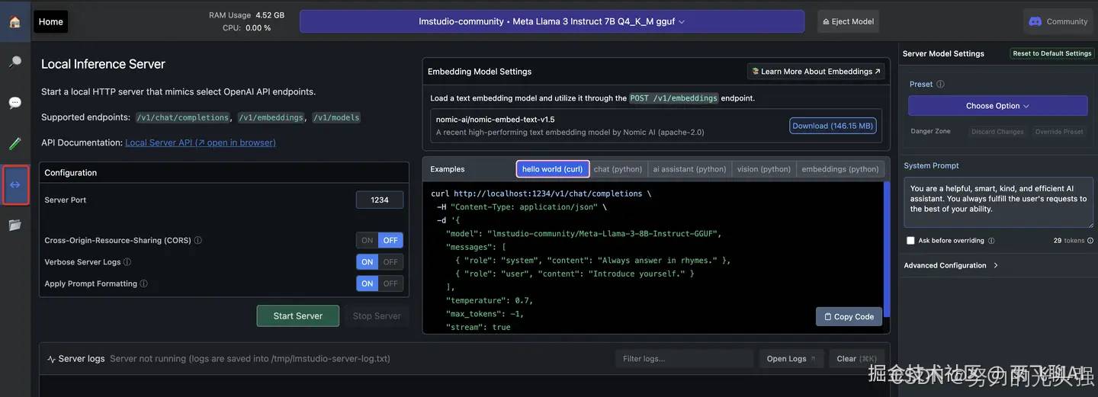Click the /v1/chat/completions endpoint text

click(183, 117)
